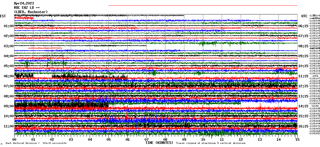Click the 14:15 UTC row label
The height and width of the screenshot is (147, 320).
click(x=303, y=106)
